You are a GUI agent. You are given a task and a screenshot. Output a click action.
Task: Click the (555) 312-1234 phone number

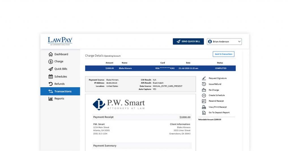(x=100, y=134)
